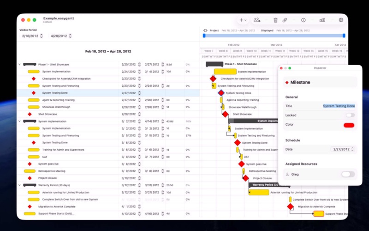Click the 20.5d duration value
Viewport: 369px width, 231px height.
point(170,185)
